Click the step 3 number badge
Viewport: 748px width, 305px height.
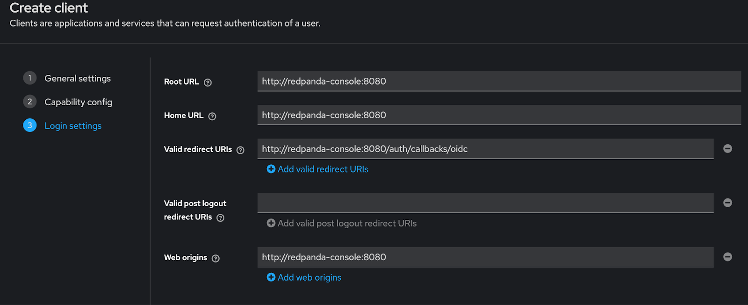click(30, 125)
